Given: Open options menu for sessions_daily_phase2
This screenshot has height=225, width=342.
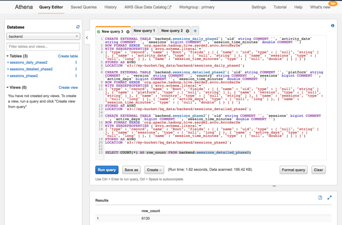Looking at the screenshot, I should [x=76, y=62].
